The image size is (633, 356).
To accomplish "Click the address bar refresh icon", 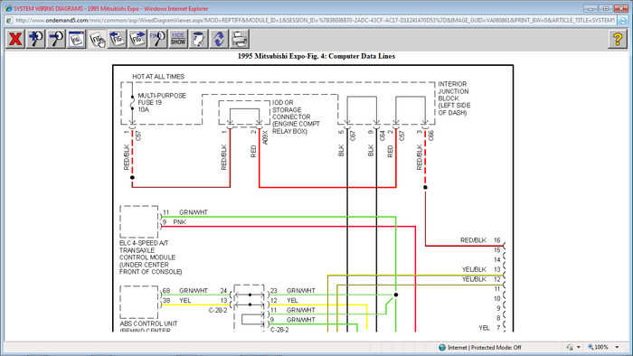I will [x=623, y=20].
